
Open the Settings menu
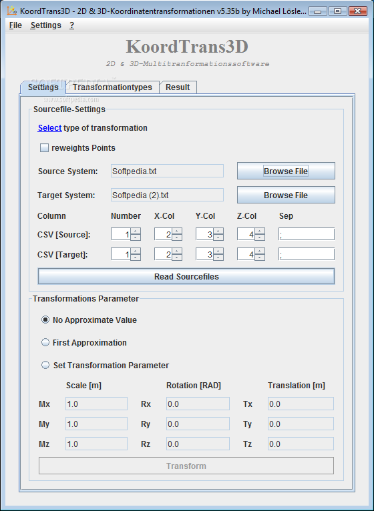(45, 25)
